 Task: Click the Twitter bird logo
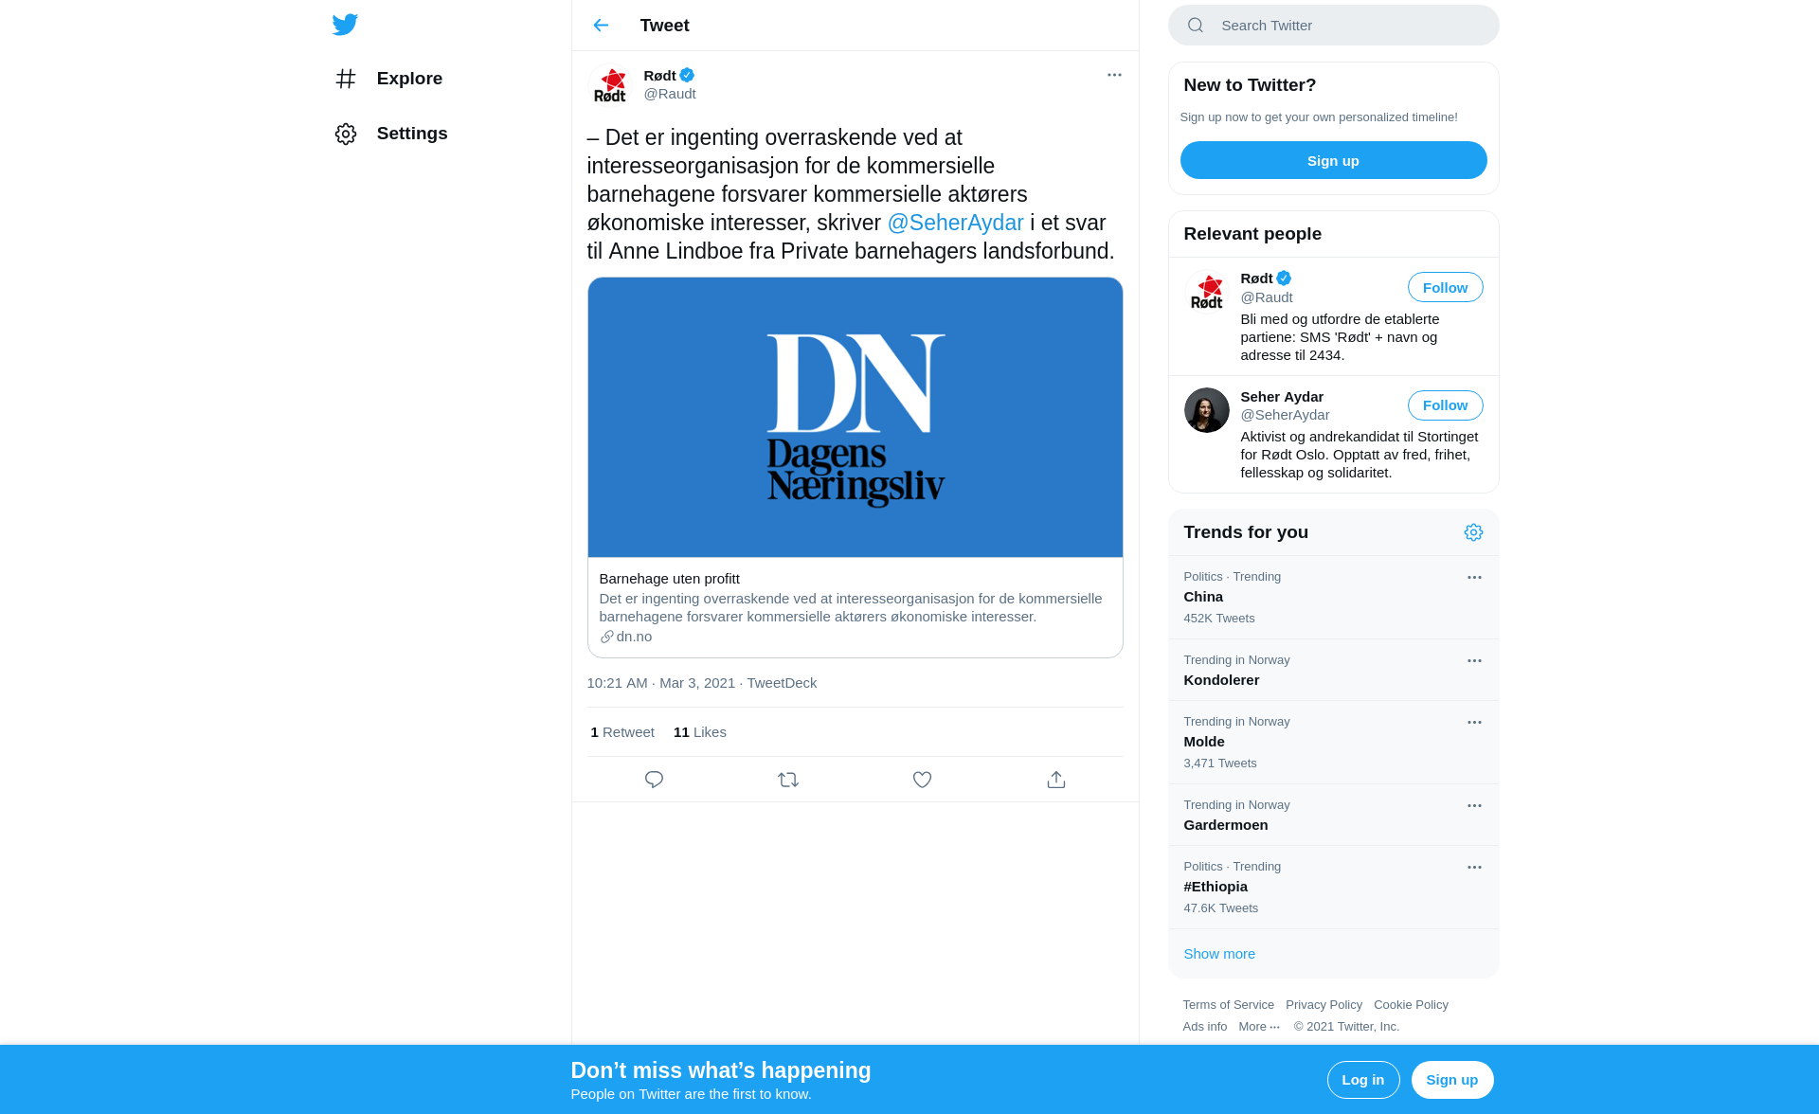pyautogui.click(x=345, y=25)
